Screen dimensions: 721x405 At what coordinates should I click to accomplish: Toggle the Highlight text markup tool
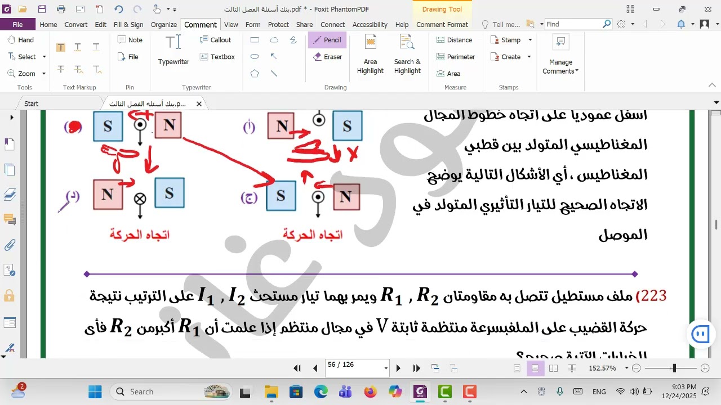60,47
